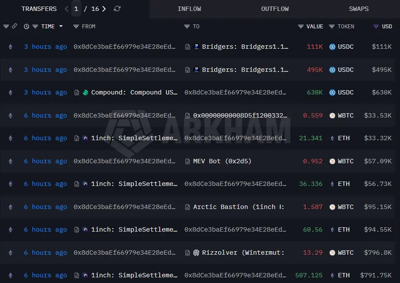Edit the page number field
Viewport: 400px width, 283px height.
(76, 9)
